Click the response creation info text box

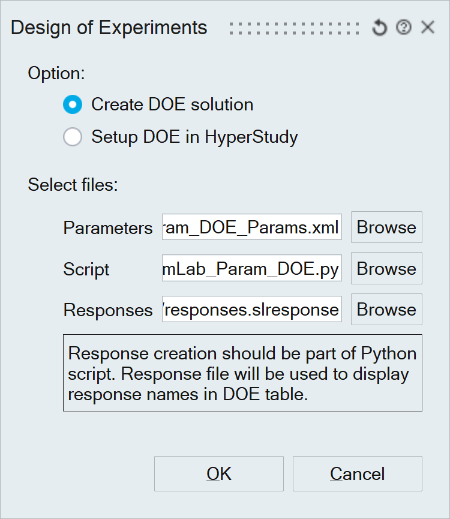(242, 373)
